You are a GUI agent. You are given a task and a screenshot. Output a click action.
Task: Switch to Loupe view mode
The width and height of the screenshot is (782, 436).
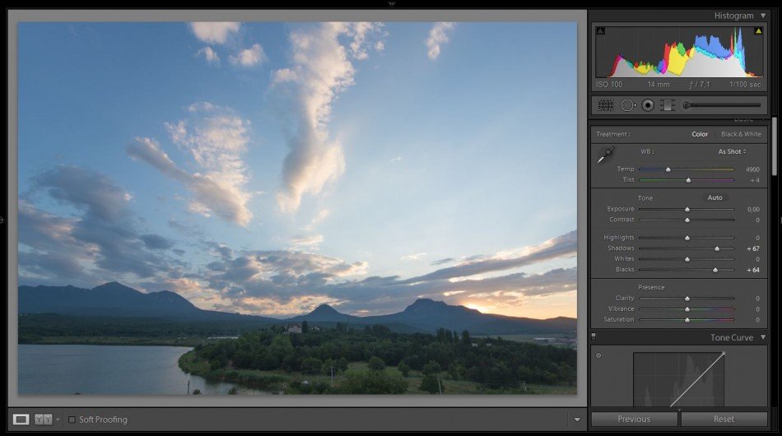(21, 420)
